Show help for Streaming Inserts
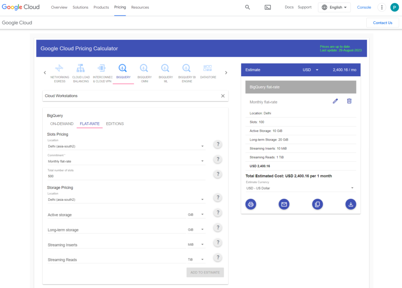Image resolution: width=402 pixels, height=288 pixels. pyautogui.click(x=218, y=242)
